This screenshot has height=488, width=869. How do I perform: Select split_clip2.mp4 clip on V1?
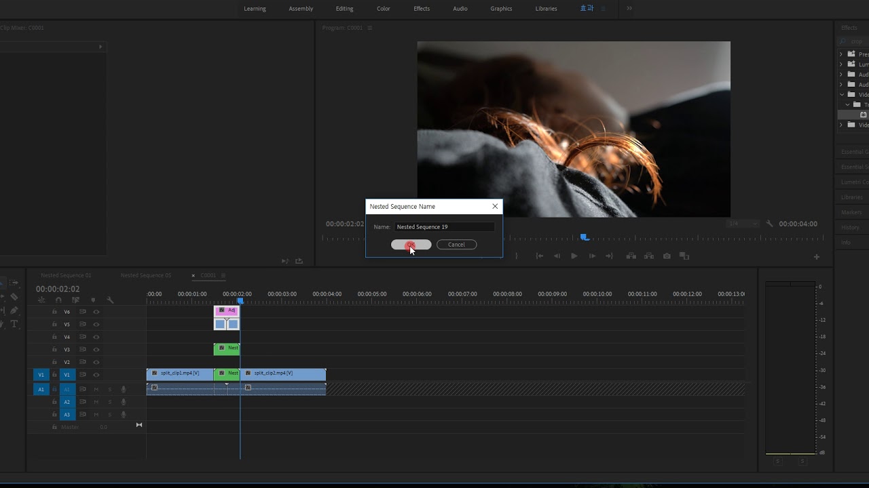click(283, 373)
